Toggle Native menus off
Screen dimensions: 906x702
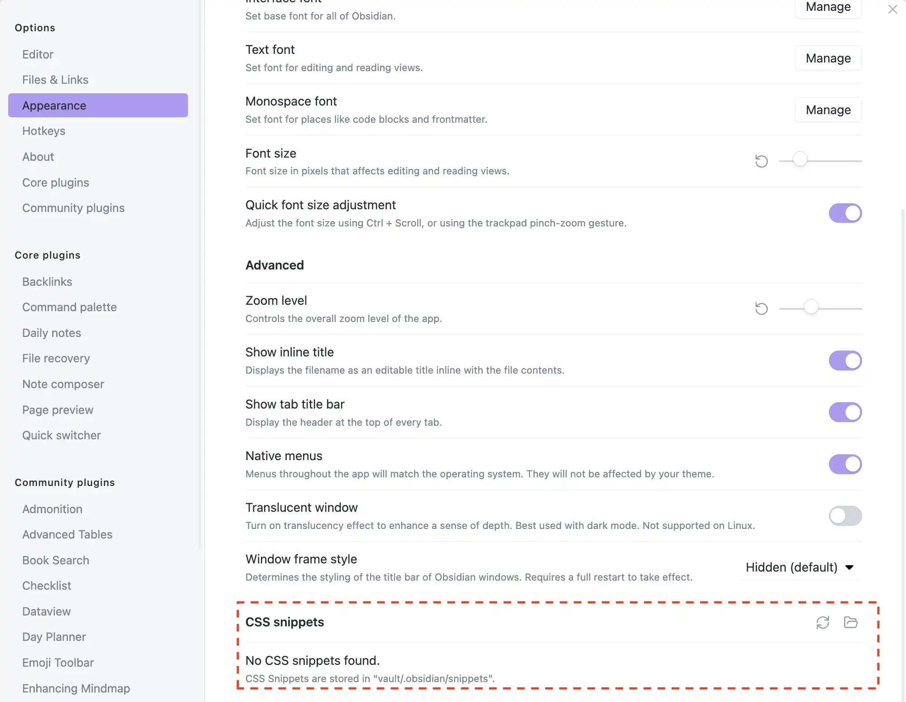[x=845, y=464]
